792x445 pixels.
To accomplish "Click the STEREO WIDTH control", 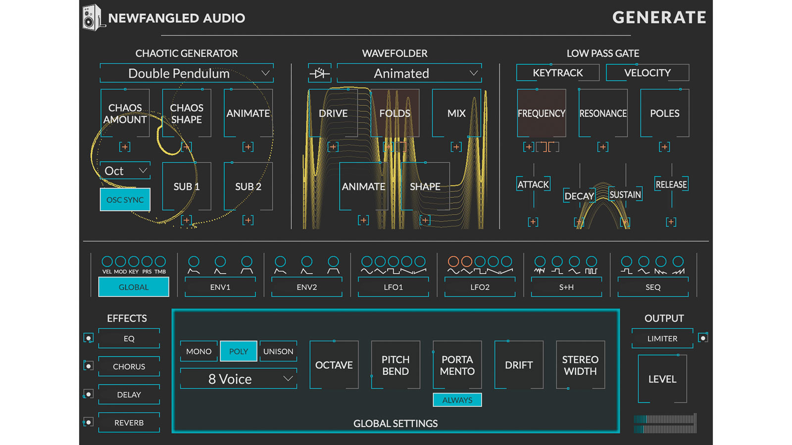I will click(580, 365).
